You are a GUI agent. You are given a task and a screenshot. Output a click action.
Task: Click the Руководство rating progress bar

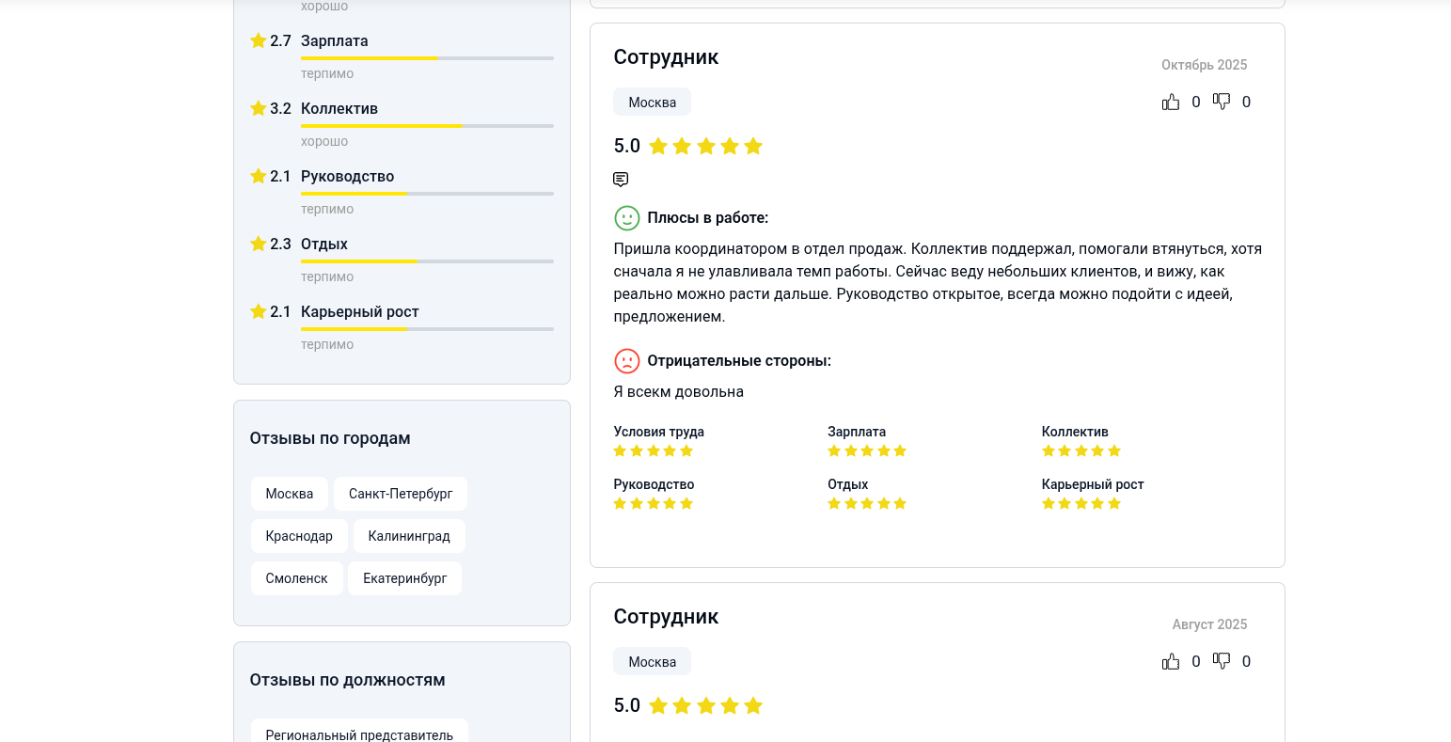coord(427,194)
